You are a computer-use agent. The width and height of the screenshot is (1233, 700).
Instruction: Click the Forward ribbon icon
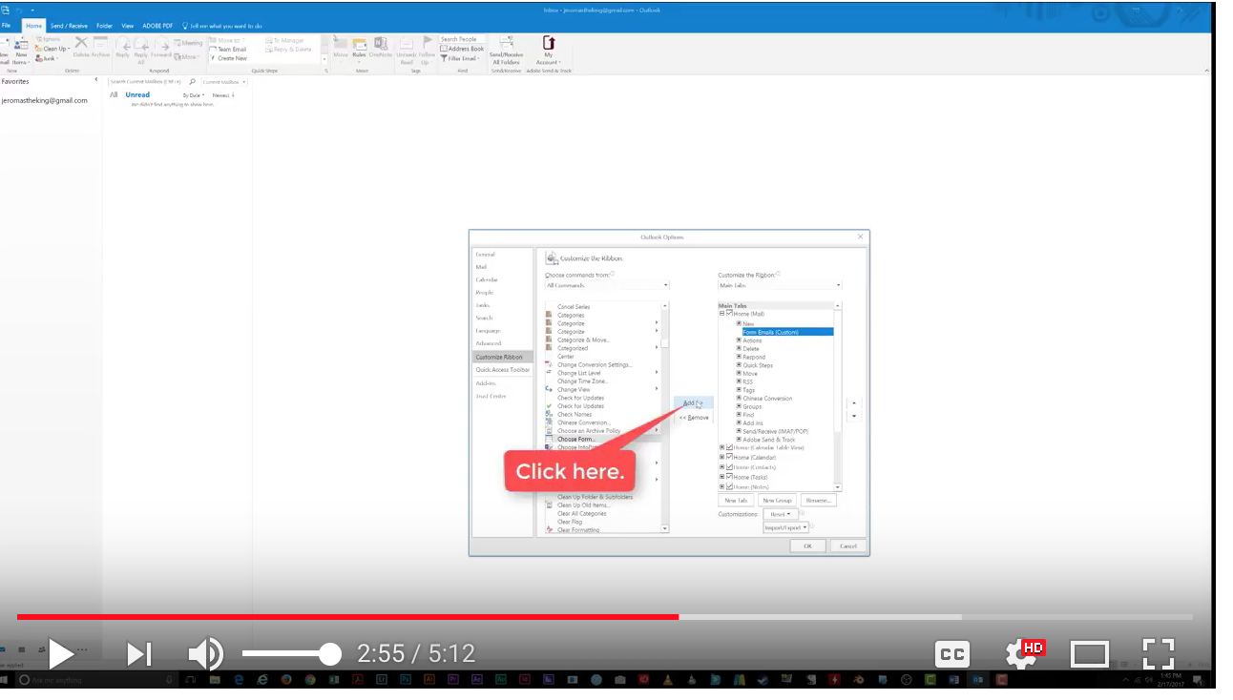tap(161, 49)
